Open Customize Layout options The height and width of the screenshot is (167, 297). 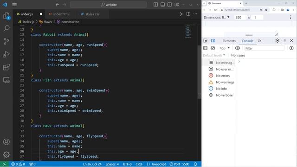[x=176, y=5]
